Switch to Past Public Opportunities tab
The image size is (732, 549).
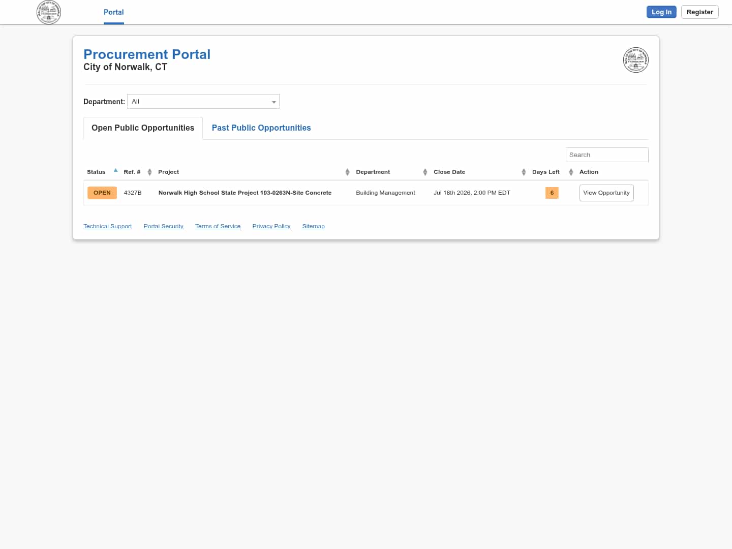coord(261,128)
